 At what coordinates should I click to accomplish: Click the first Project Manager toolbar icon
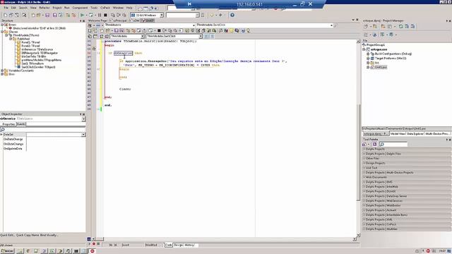point(366,26)
